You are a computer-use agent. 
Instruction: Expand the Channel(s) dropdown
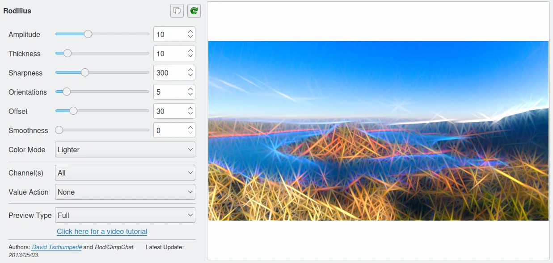click(x=125, y=173)
